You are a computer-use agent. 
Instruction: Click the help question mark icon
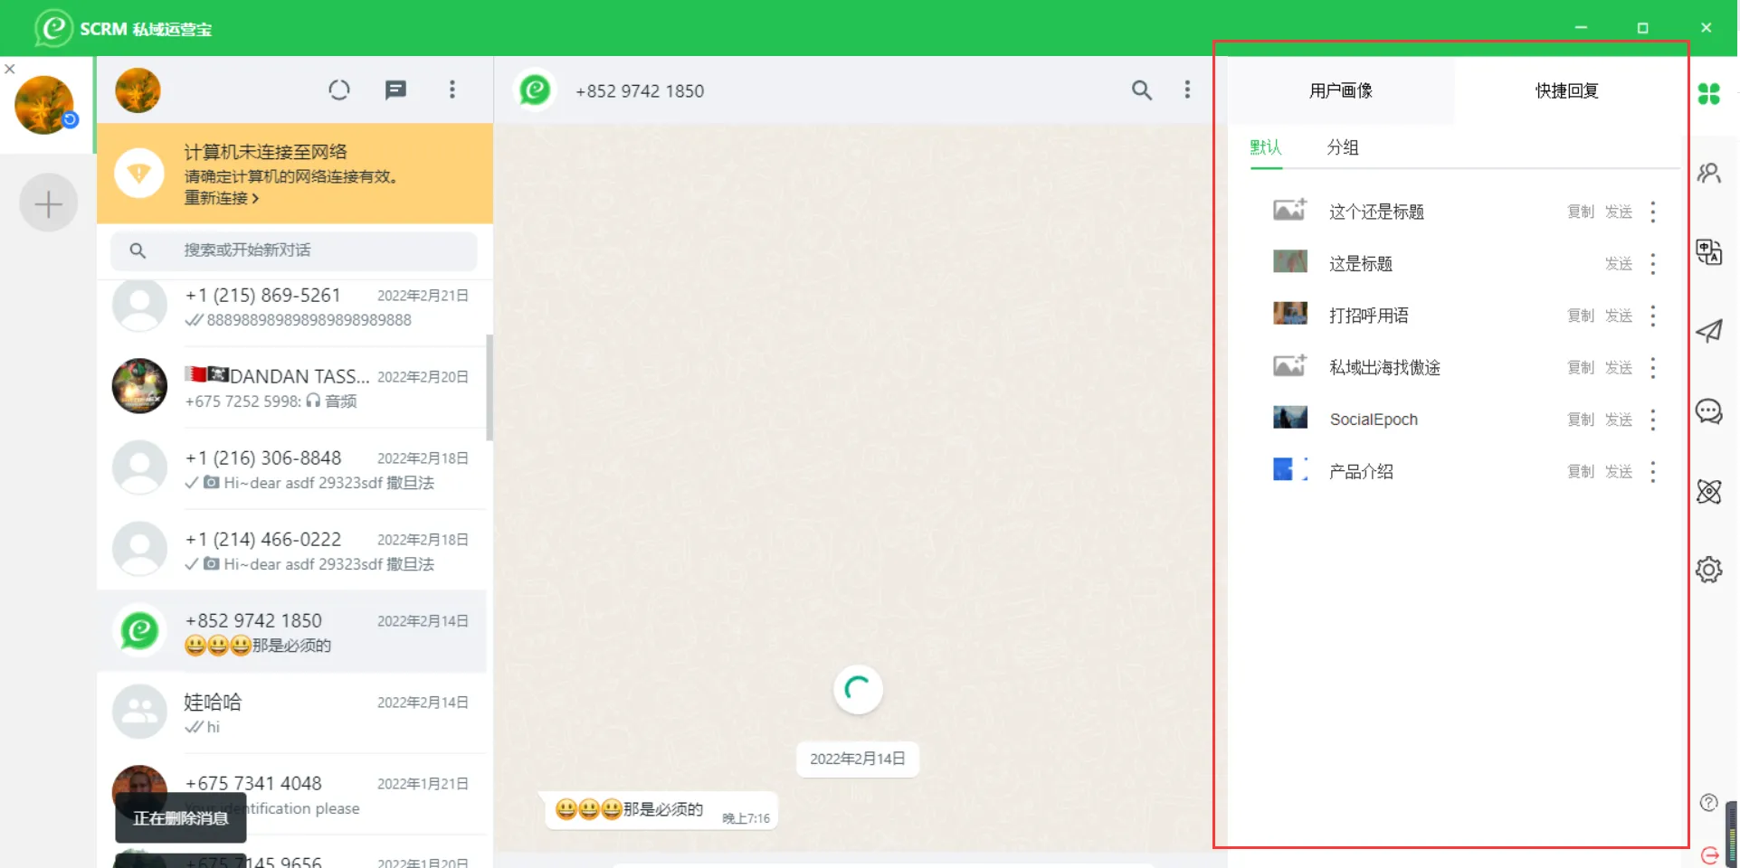pyautogui.click(x=1708, y=802)
